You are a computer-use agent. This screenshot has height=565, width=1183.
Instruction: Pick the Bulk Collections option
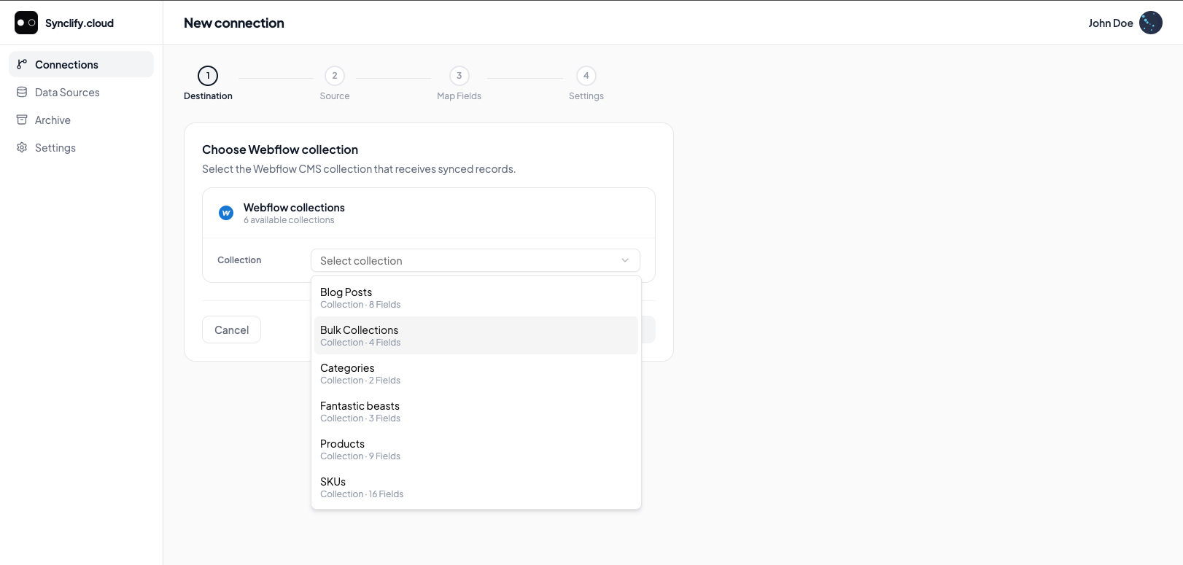tap(476, 335)
